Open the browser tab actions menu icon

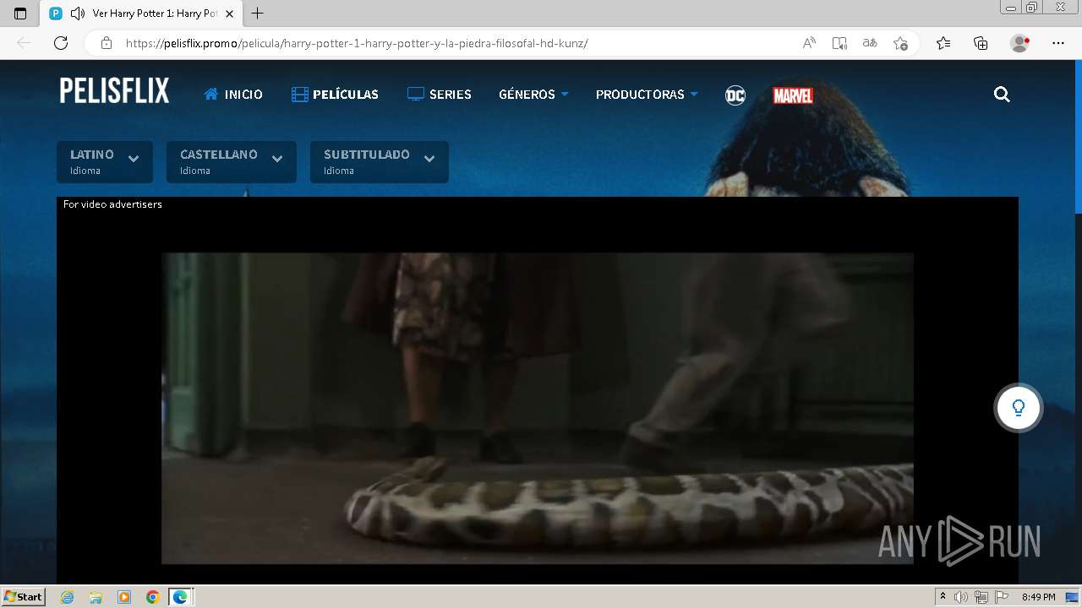(20, 14)
